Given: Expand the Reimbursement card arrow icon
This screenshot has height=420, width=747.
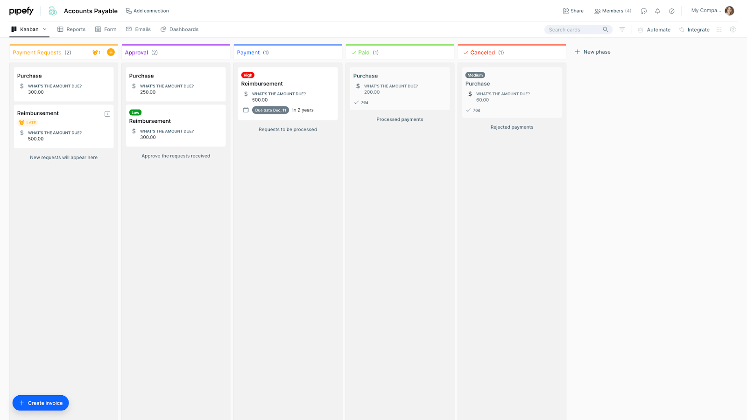Looking at the screenshot, I should click(107, 114).
